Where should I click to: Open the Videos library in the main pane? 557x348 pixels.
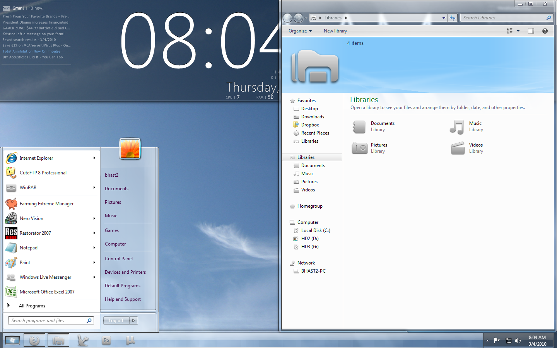pos(467,148)
